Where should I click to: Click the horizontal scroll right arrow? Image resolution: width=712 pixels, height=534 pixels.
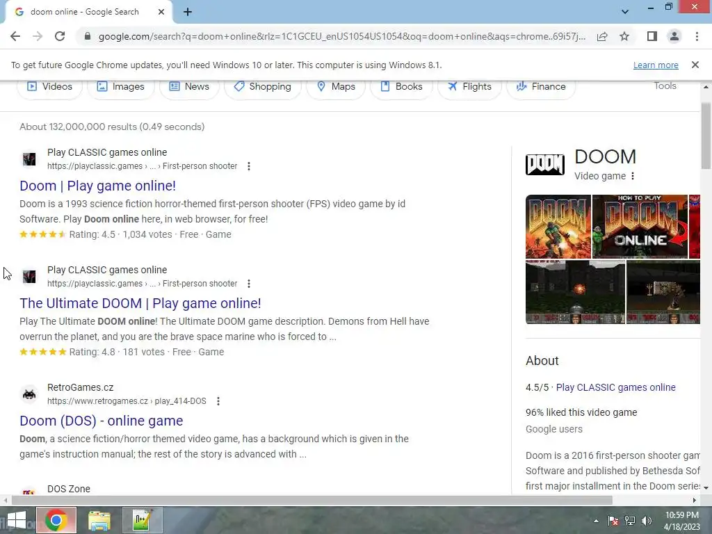[x=695, y=501]
